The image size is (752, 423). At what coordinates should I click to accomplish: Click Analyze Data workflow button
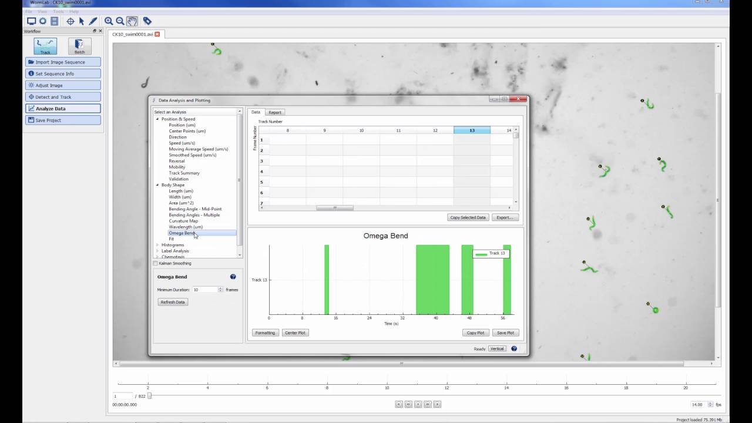(x=63, y=109)
